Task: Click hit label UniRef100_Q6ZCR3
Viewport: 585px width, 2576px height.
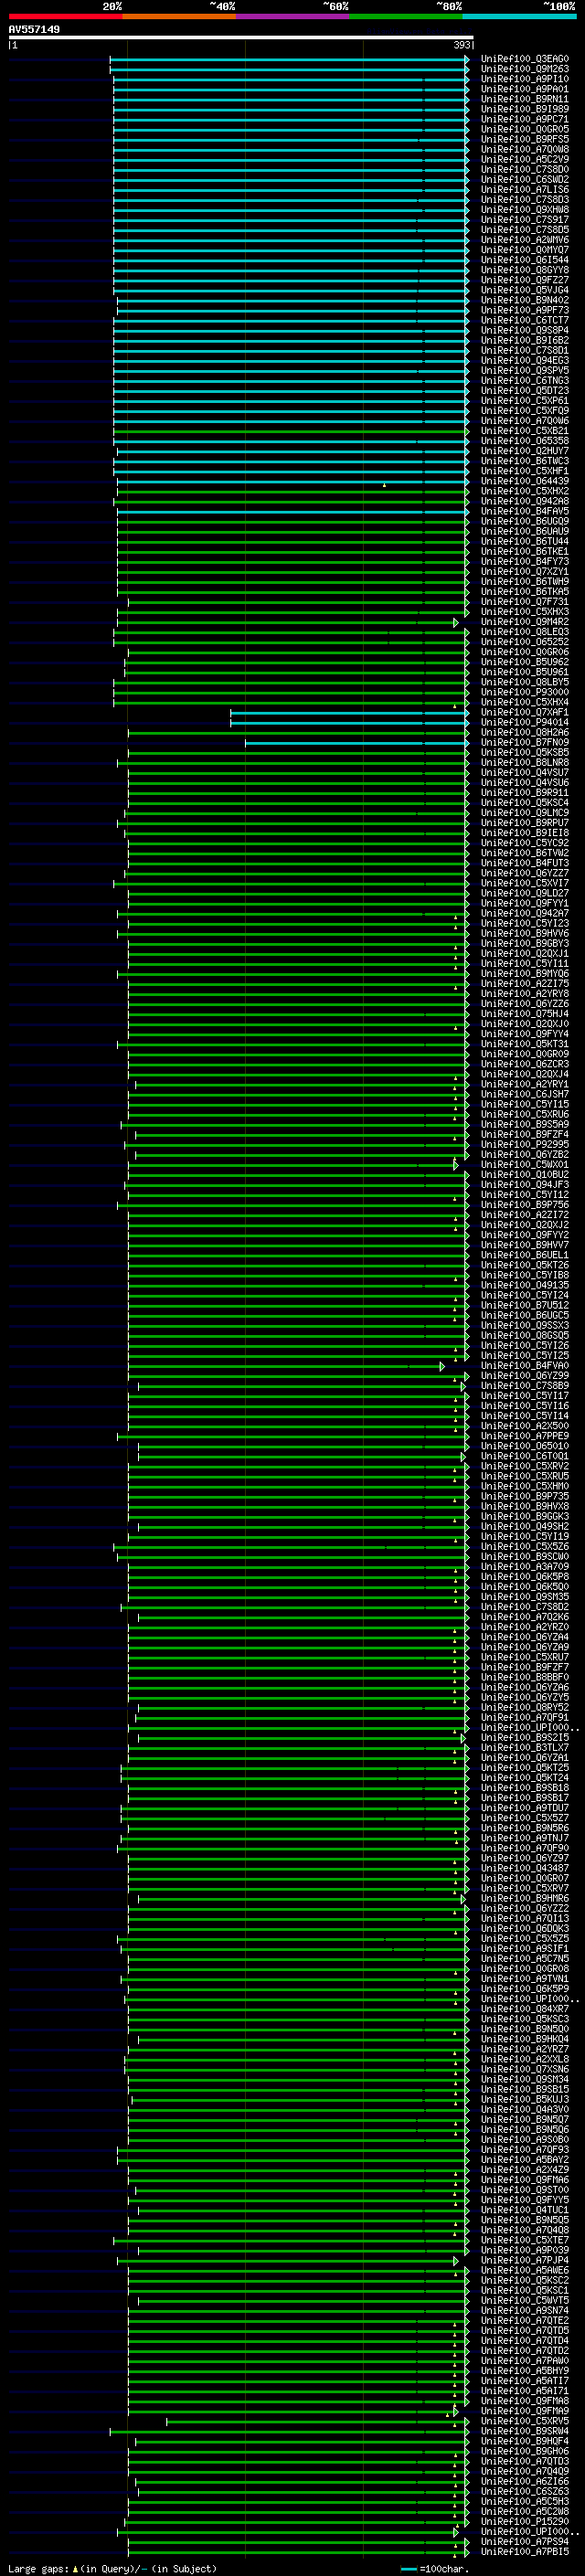Action: pos(525,1064)
